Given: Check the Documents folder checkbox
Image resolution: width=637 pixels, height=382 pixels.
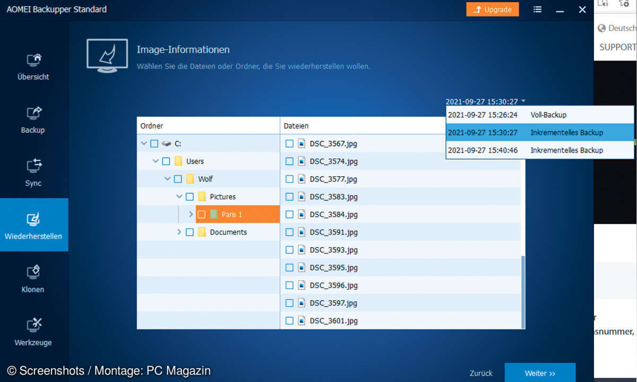Looking at the screenshot, I should click(x=190, y=232).
